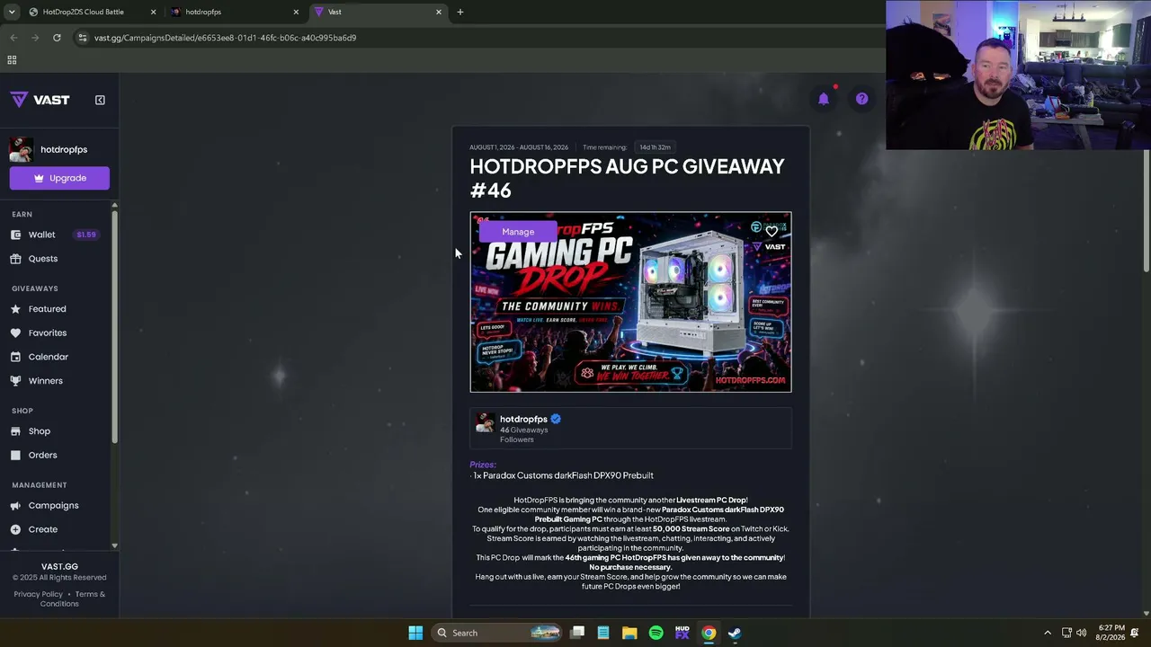This screenshot has height=647, width=1151.
Task: Open the Notepad app on the taskbar
Action: point(603,633)
